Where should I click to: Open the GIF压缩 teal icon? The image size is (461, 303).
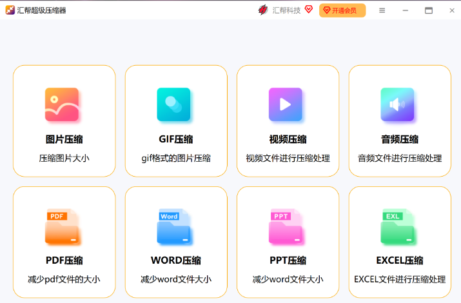[x=173, y=104]
